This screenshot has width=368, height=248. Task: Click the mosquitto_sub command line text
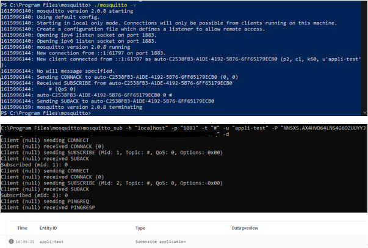[x=183, y=128]
